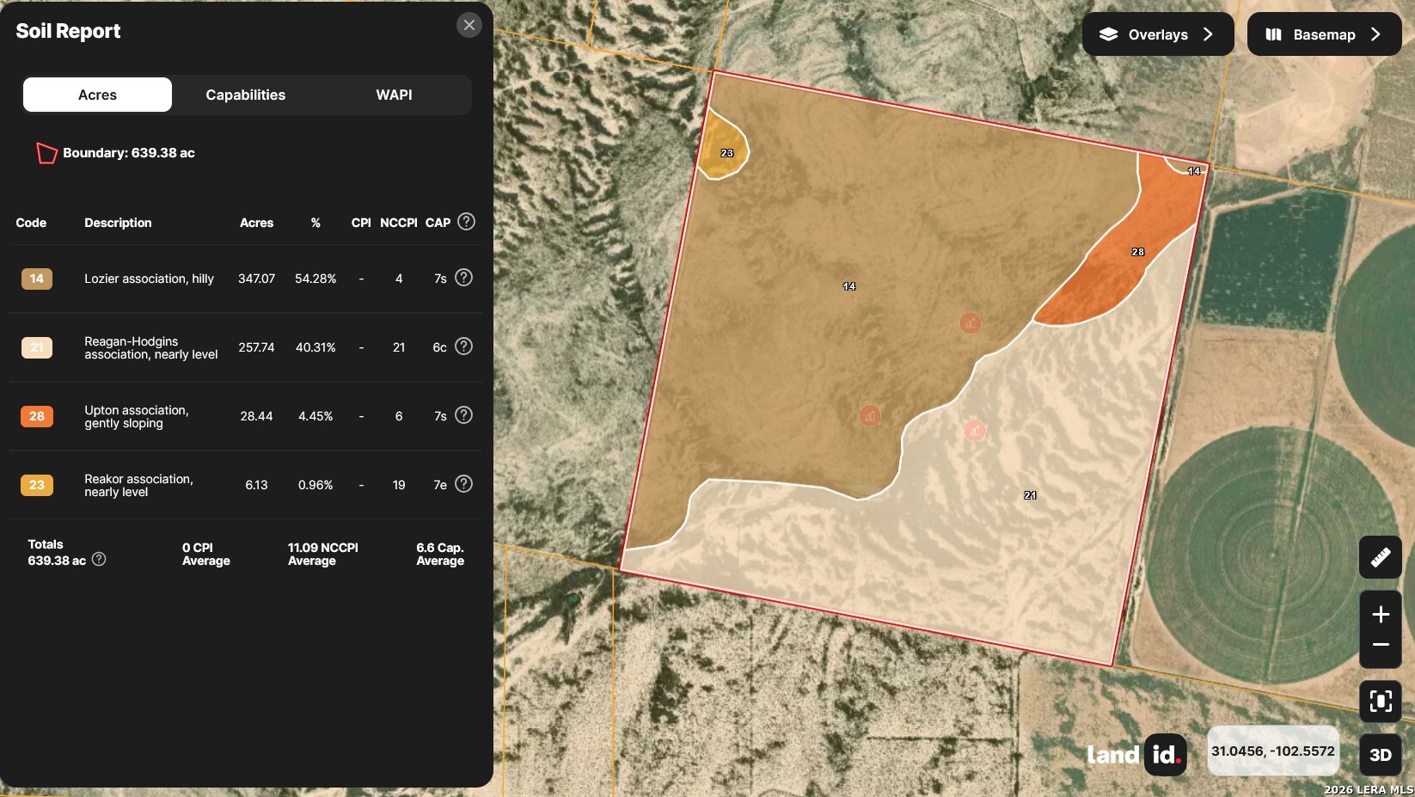Click the recenter boundary frame icon

pyautogui.click(x=1380, y=701)
